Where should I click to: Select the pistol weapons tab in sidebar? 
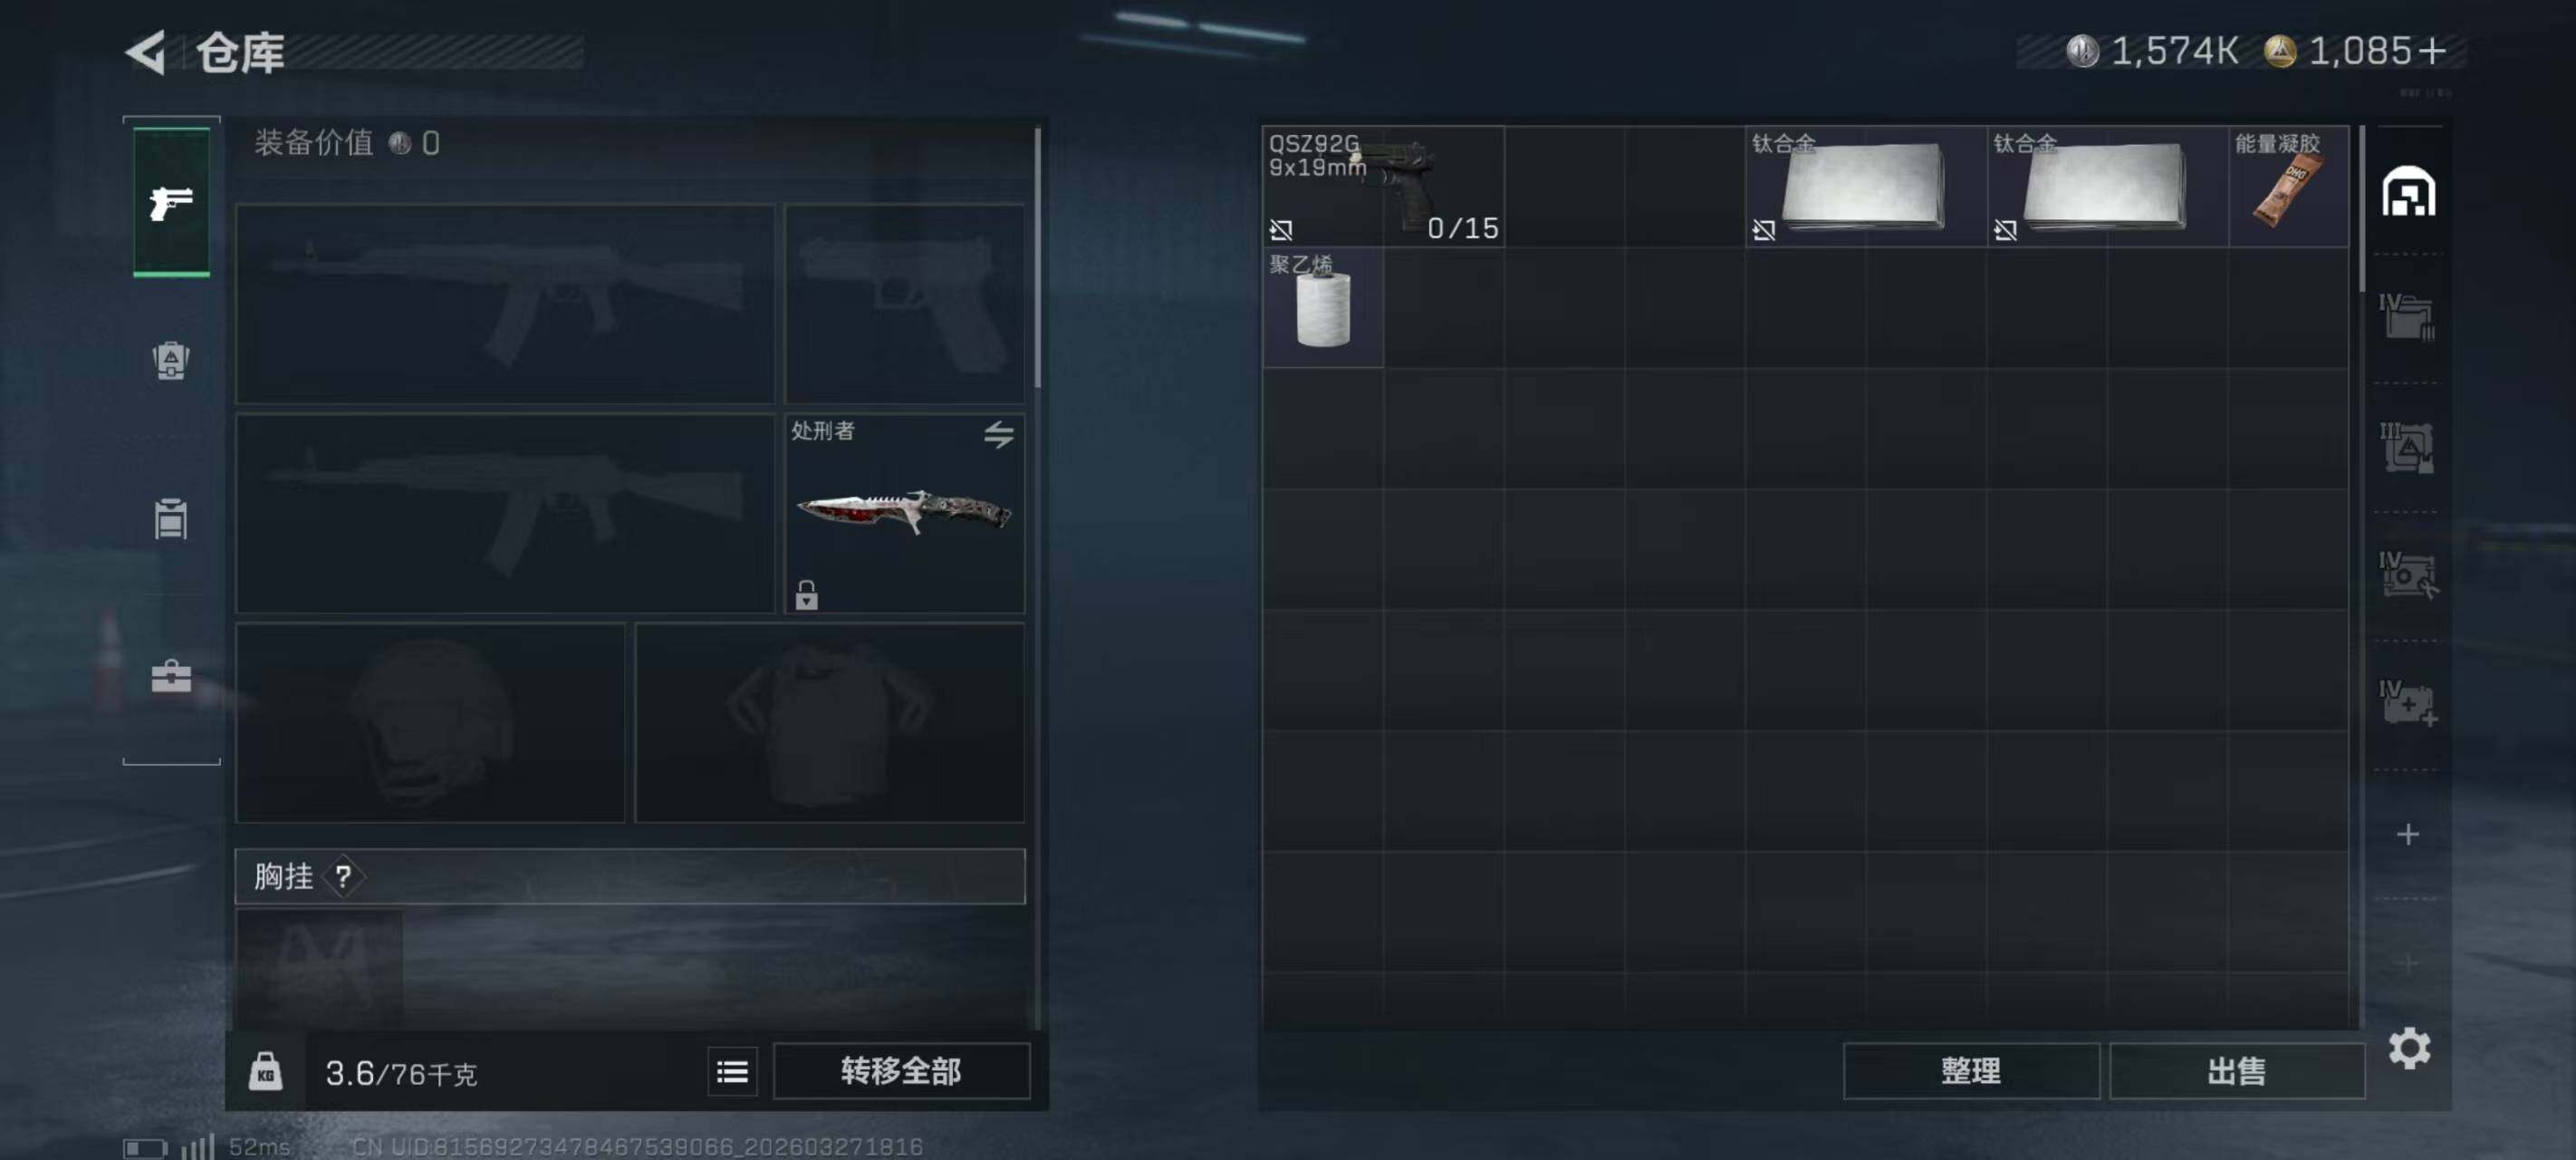click(x=171, y=202)
